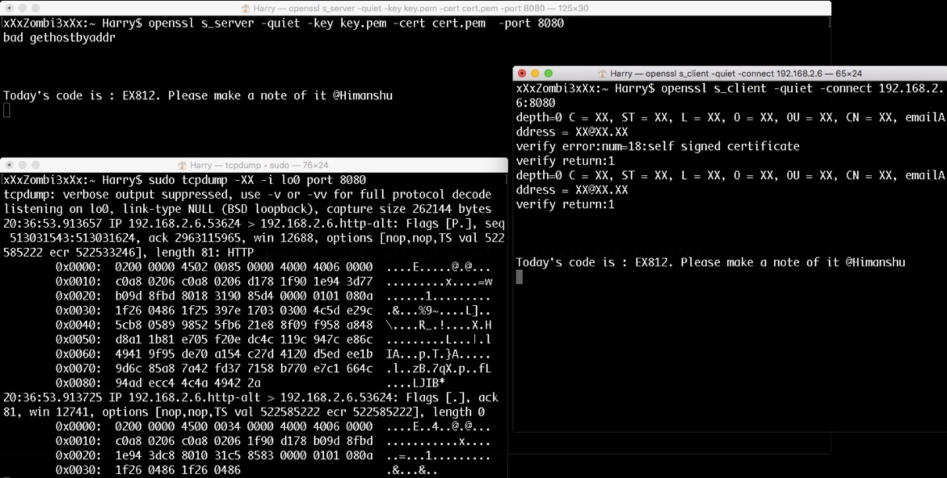The width and height of the screenshot is (947, 478).
Task: Zoom the s_client window with the green button
Action: [x=549, y=74]
